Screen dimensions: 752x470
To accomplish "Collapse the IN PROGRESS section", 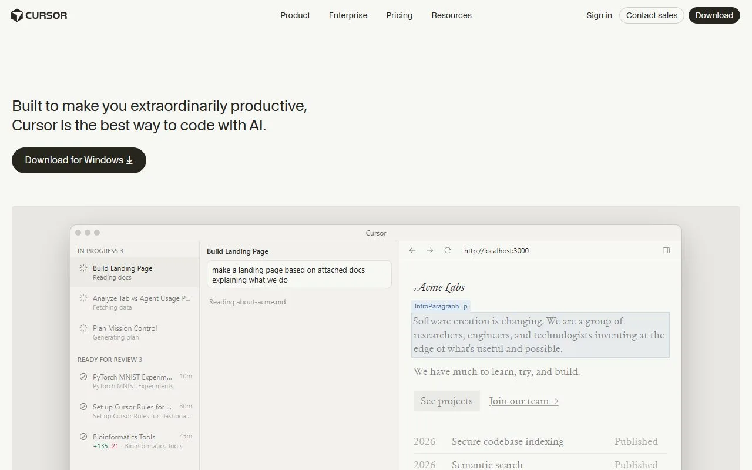I will [100, 250].
